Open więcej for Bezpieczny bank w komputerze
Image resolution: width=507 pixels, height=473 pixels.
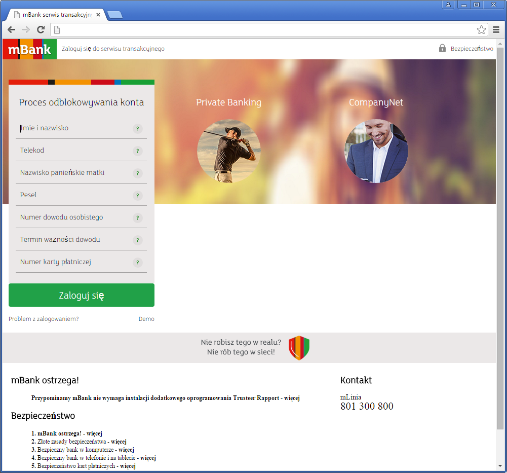[127, 450]
